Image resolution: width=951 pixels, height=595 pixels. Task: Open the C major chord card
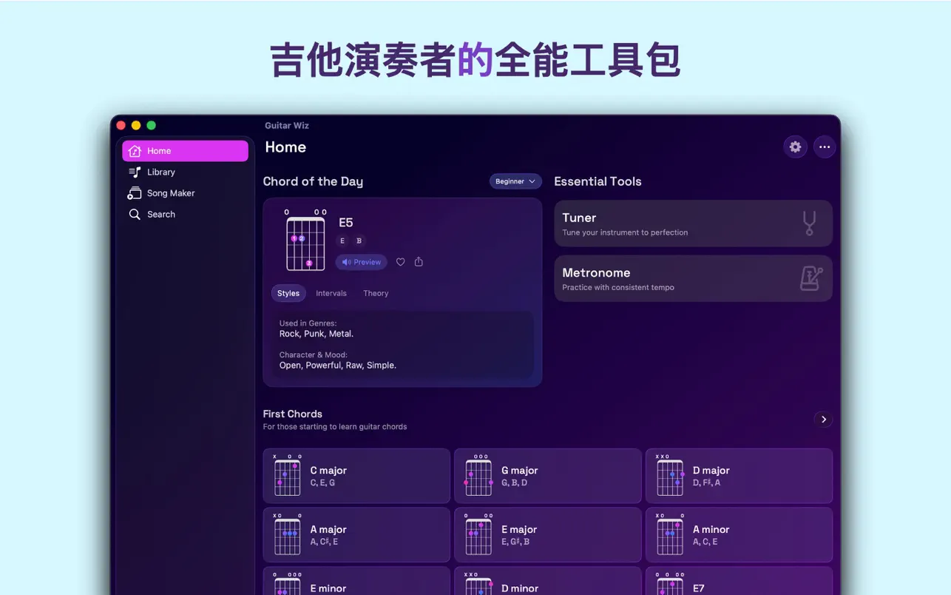356,476
